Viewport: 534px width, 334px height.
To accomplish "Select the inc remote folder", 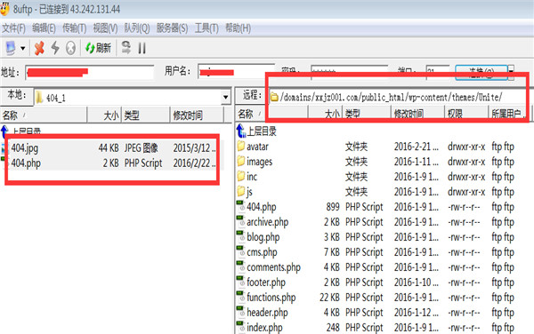I will coord(252,177).
